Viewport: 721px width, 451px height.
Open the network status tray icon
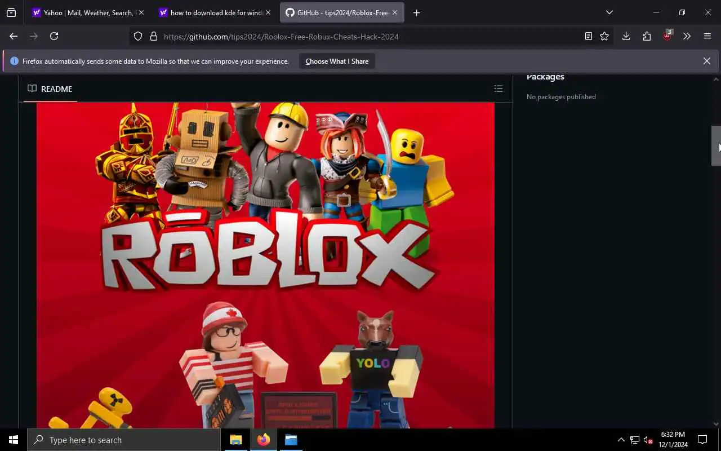(x=635, y=440)
